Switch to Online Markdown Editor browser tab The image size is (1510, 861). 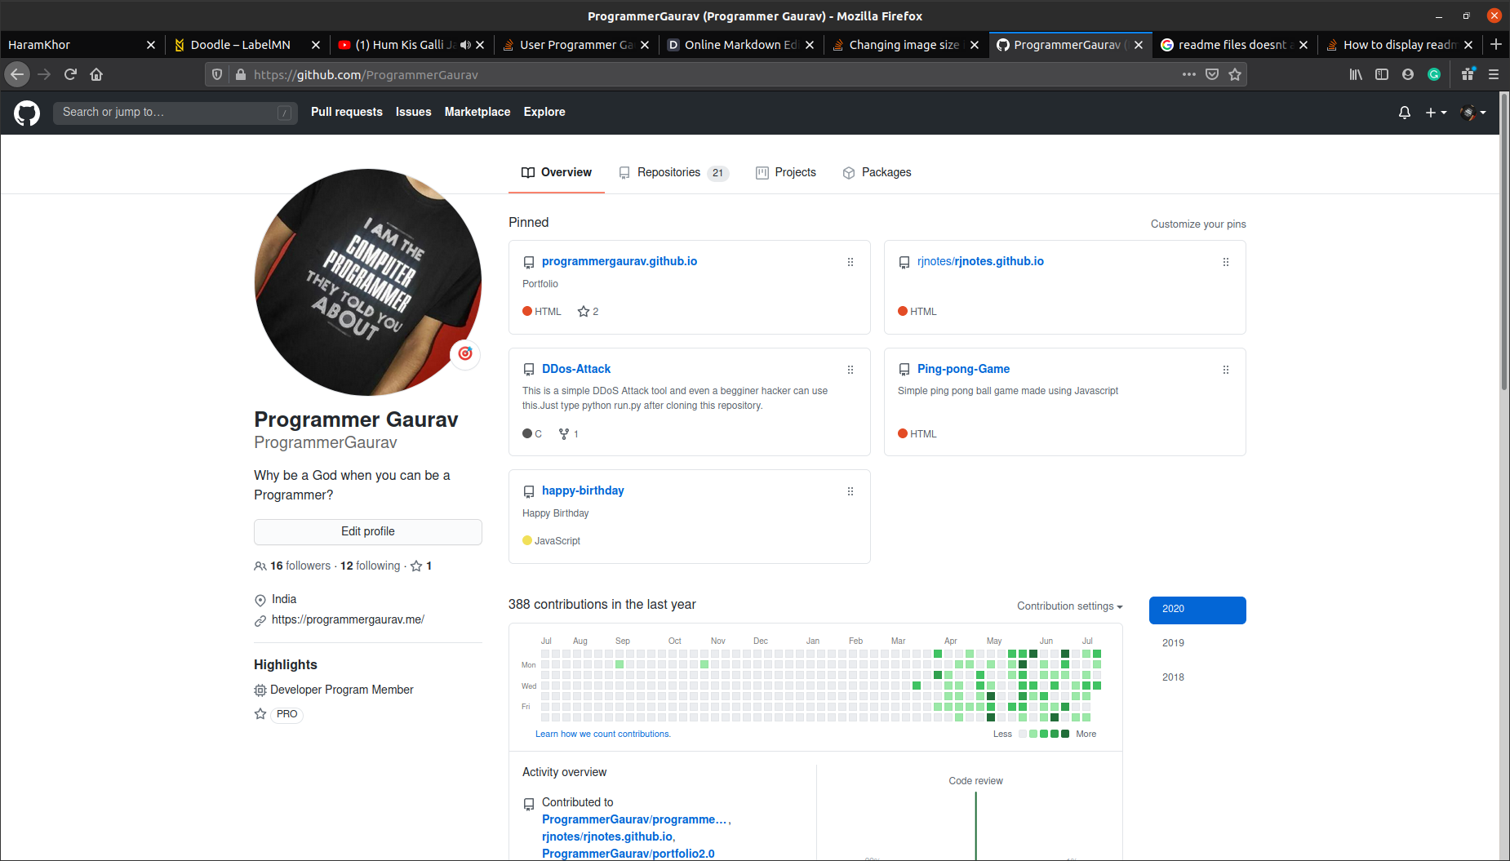point(741,45)
